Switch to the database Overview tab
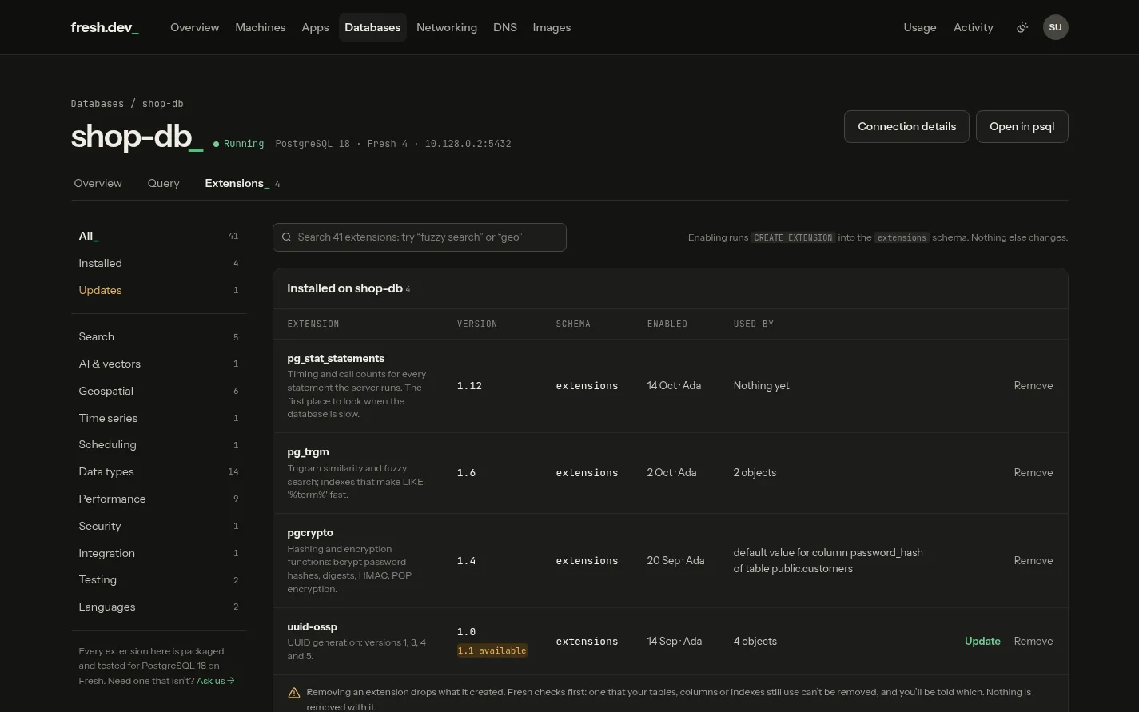The width and height of the screenshot is (1139, 712). (x=98, y=183)
